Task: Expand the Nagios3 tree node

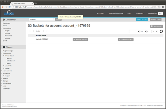Action: click(x=4, y=76)
